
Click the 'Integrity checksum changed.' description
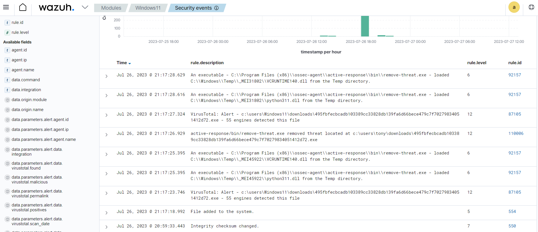tap(225, 226)
